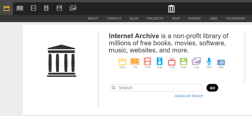Click the Web icon in top navigation bar
This screenshot has width=252, height=116.
point(6,8)
